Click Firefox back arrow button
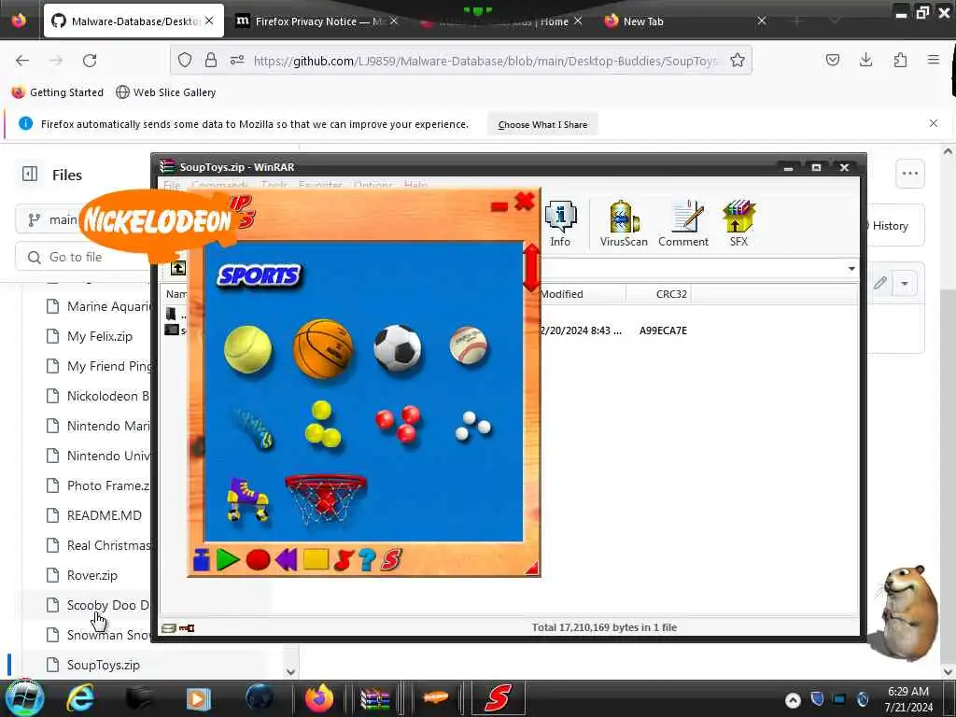Image resolution: width=956 pixels, height=717 pixels. pos(22,61)
